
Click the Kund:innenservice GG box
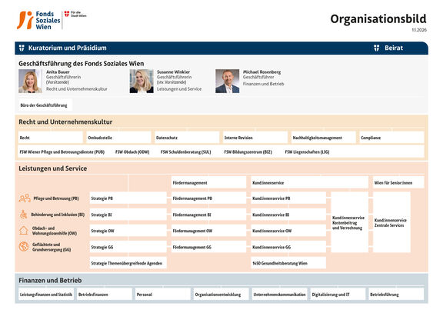[288, 247]
